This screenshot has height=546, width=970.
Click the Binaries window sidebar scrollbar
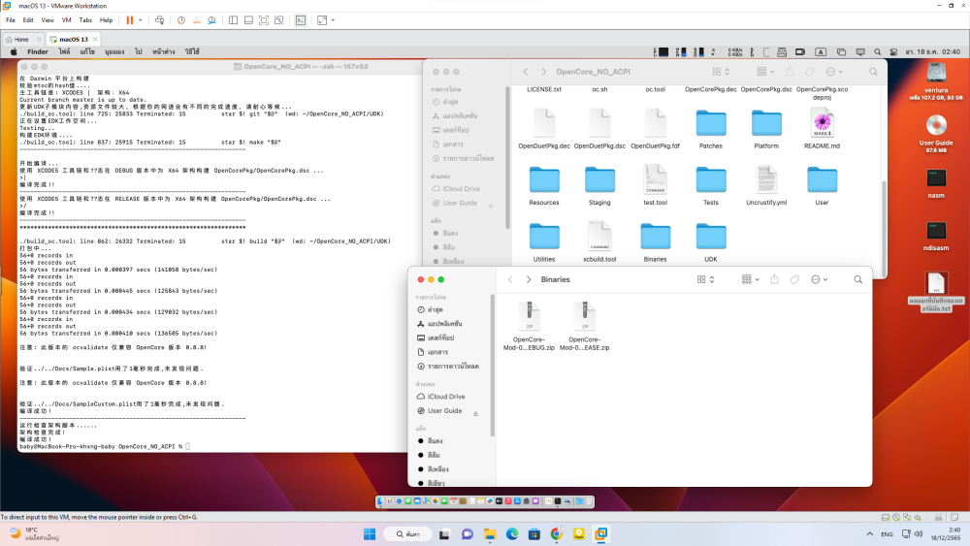click(493, 366)
